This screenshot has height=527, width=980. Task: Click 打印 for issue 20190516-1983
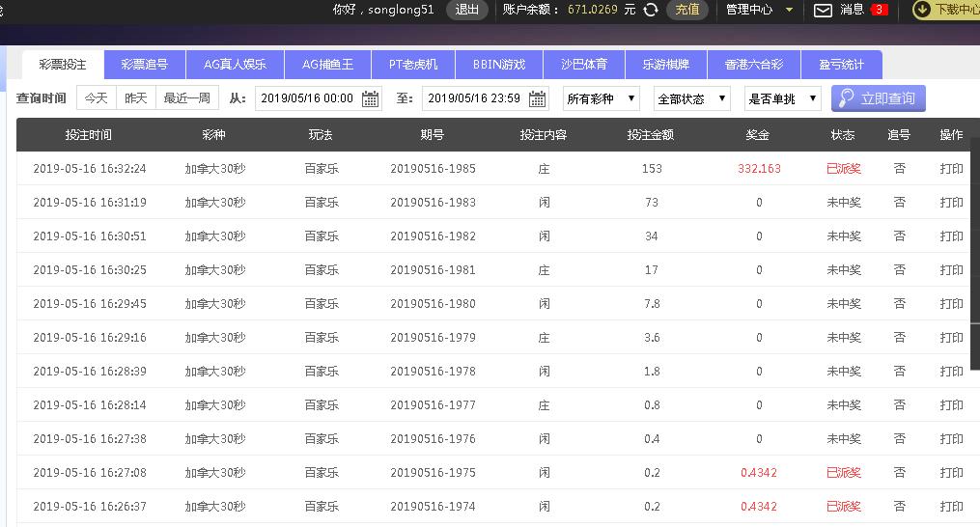[x=951, y=203]
